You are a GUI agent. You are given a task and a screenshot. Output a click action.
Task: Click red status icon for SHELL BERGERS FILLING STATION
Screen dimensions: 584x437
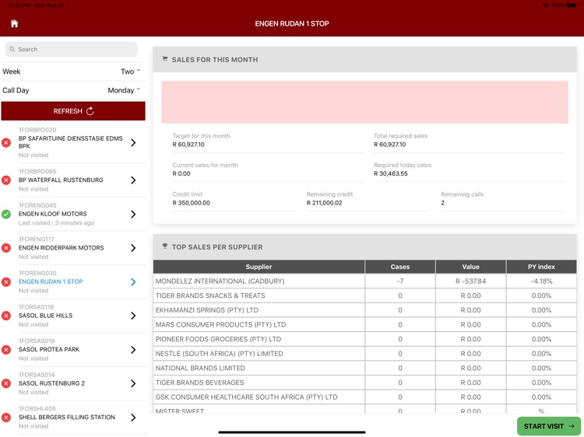click(6, 417)
